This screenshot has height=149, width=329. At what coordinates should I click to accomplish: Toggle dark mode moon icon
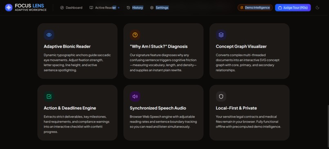(318, 8)
